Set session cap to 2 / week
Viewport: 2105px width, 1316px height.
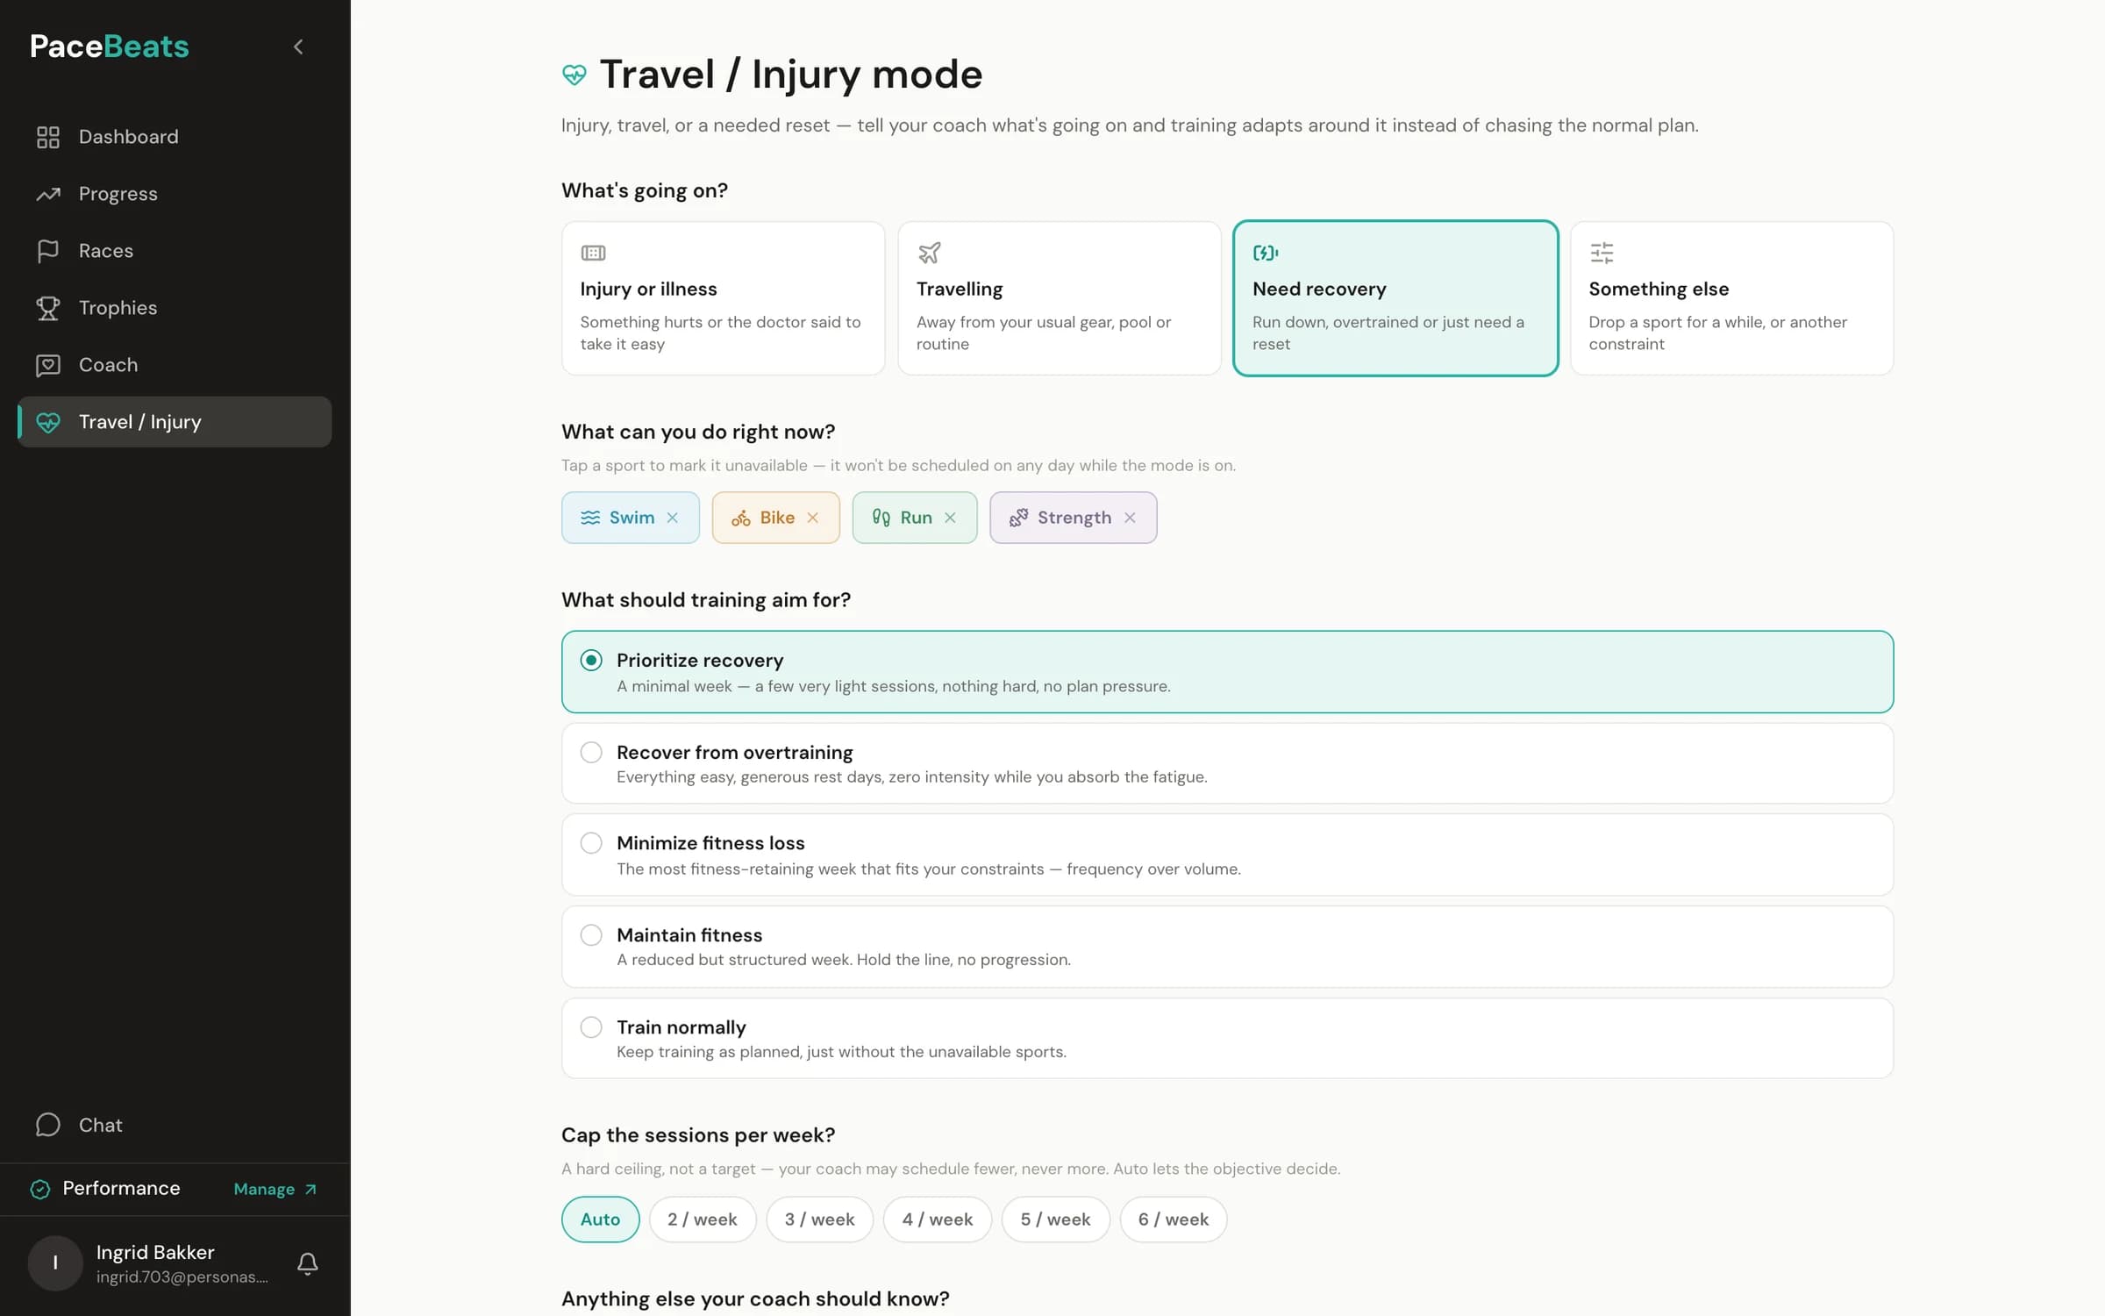703,1219
